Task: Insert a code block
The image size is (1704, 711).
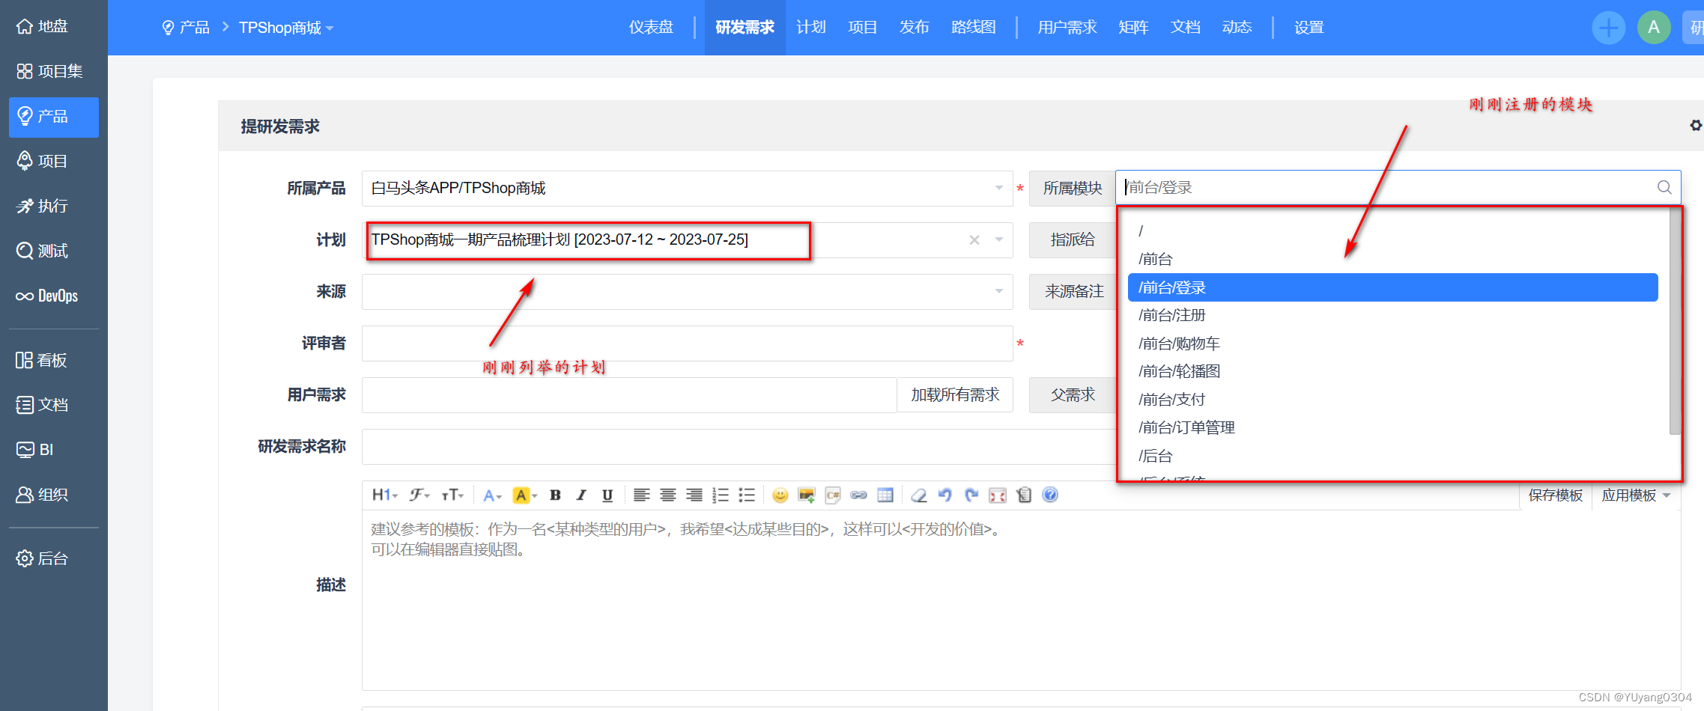Action: 833,495
